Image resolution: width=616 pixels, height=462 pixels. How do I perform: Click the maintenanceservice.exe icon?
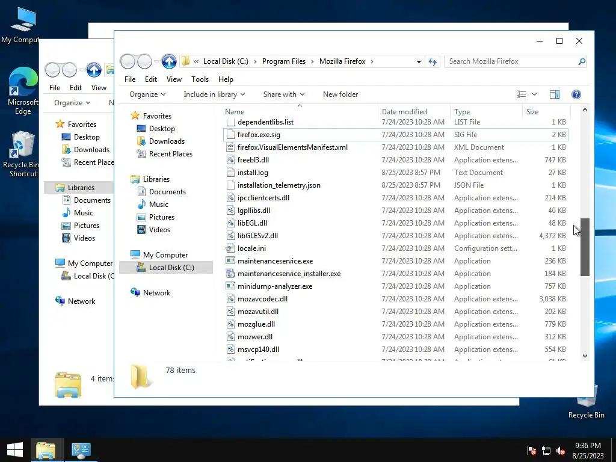pos(230,261)
